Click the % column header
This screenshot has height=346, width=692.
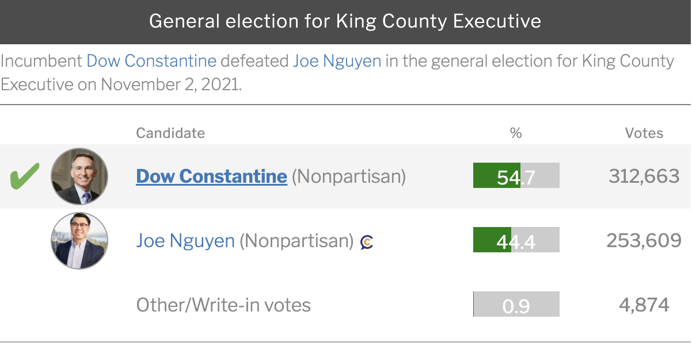pos(516,133)
